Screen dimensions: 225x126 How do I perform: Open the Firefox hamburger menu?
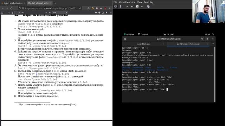coord(110,8)
